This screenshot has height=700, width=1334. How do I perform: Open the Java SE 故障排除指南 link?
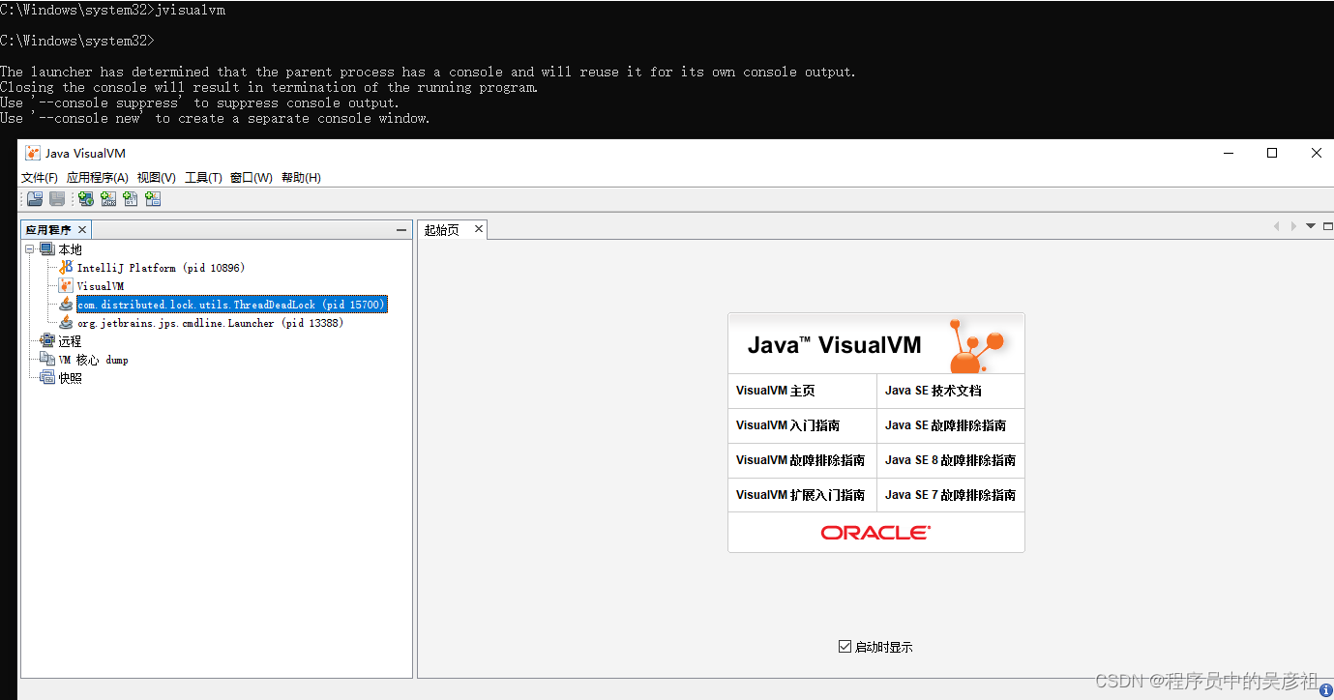pyautogui.click(x=945, y=425)
